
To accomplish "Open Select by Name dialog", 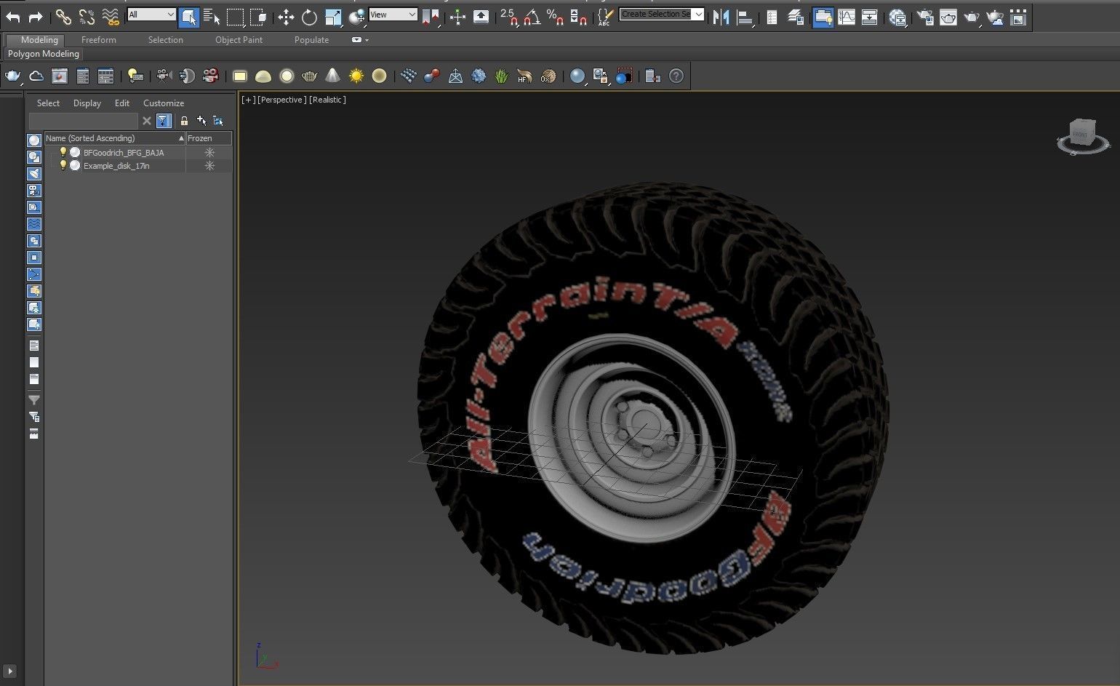I will coord(212,17).
